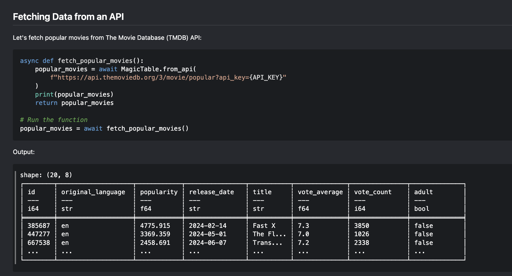Click the 'return popular_movies' code line
This screenshot has width=512, height=276.
[x=74, y=103]
